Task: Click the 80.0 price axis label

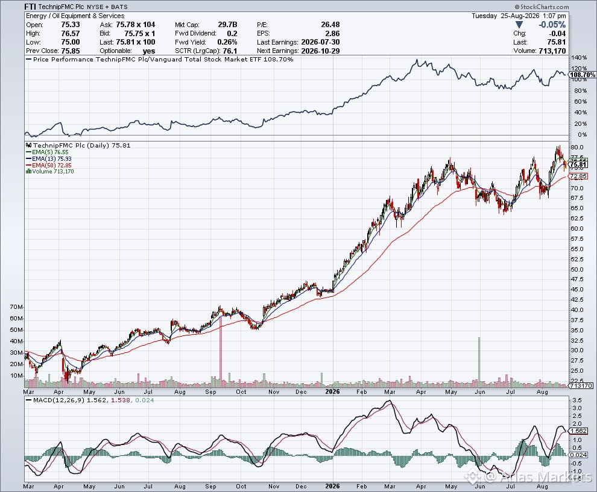Action: pos(578,148)
